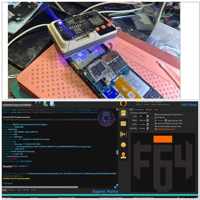Open the Partitions tab
This screenshot has height=200, width=200.
click(x=11, y=190)
